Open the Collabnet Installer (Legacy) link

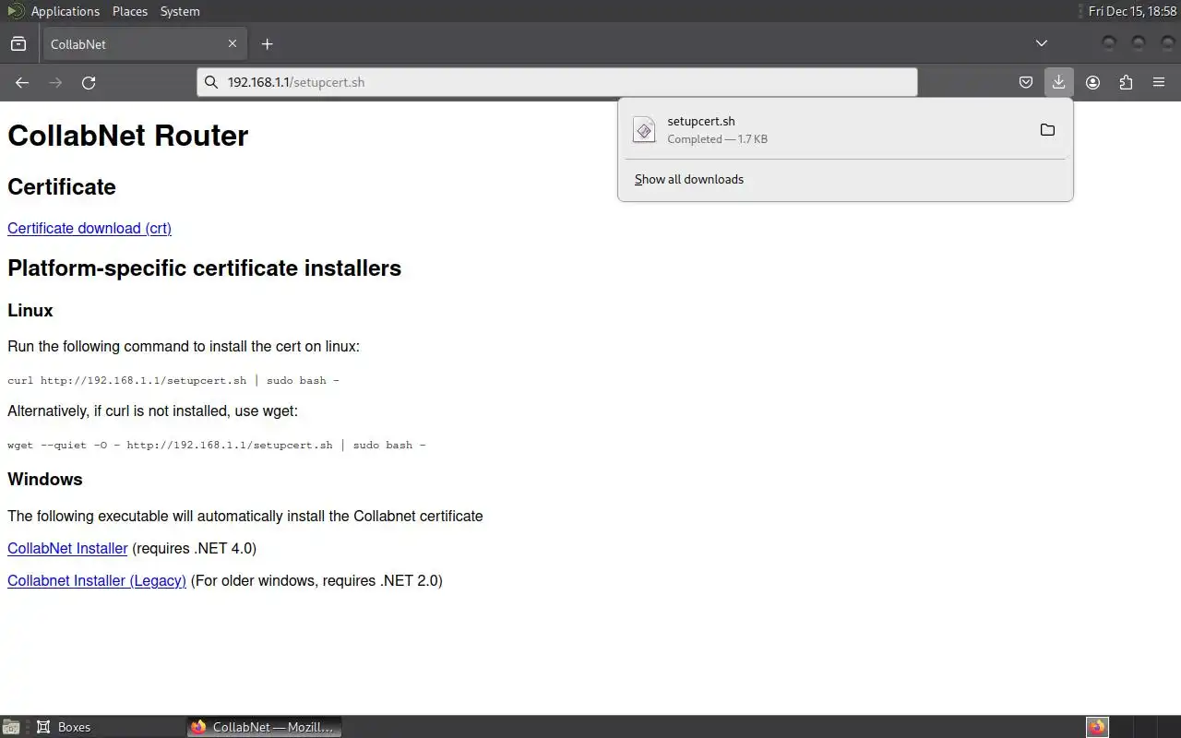(x=97, y=580)
